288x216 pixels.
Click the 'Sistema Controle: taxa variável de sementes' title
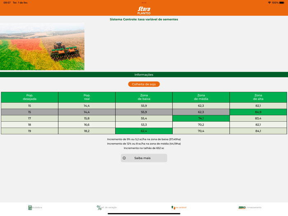pyautogui.click(x=144, y=19)
